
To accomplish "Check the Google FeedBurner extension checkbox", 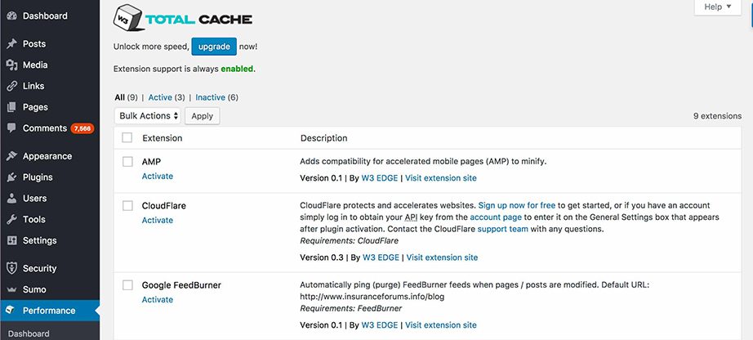I will coord(127,285).
